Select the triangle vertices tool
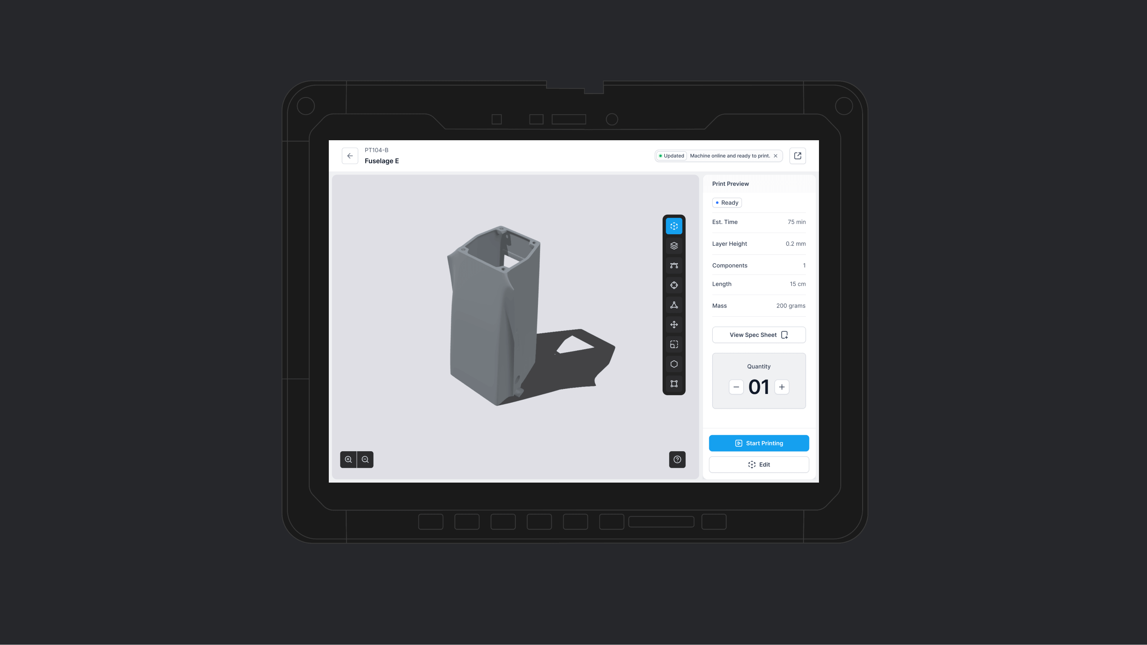The width and height of the screenshot is (1147, 645). point(674,305)
